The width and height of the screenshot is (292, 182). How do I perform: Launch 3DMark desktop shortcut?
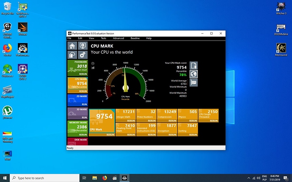(x=22, y=29)
